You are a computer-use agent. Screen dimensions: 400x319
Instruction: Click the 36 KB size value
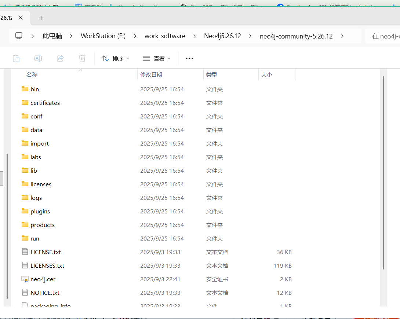coord(284,252)
